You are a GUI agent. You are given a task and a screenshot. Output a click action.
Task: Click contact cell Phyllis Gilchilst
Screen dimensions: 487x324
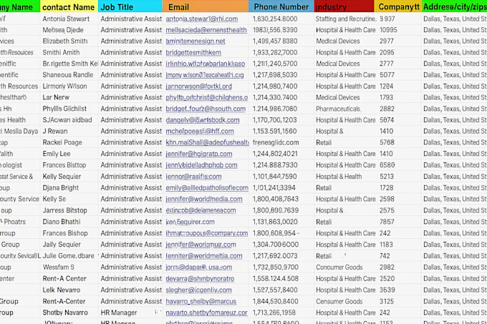point(64,109)
